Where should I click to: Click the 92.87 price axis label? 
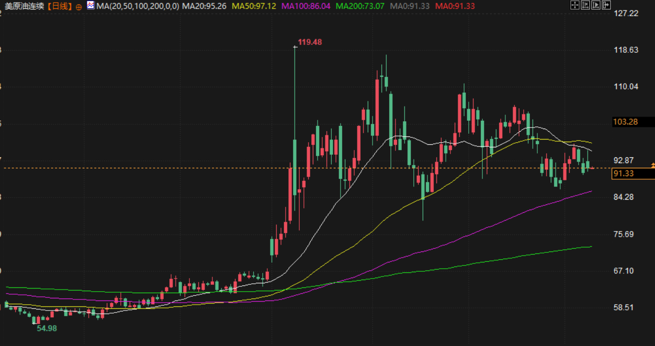point(624,160)
